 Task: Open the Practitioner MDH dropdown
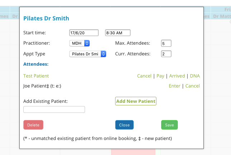point(79,43)
